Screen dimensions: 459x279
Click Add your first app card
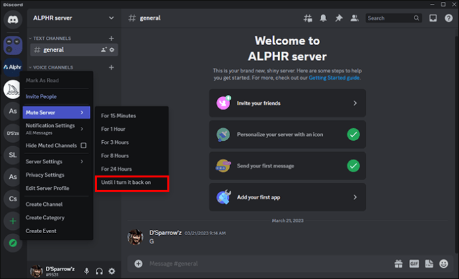click(287, 197)
